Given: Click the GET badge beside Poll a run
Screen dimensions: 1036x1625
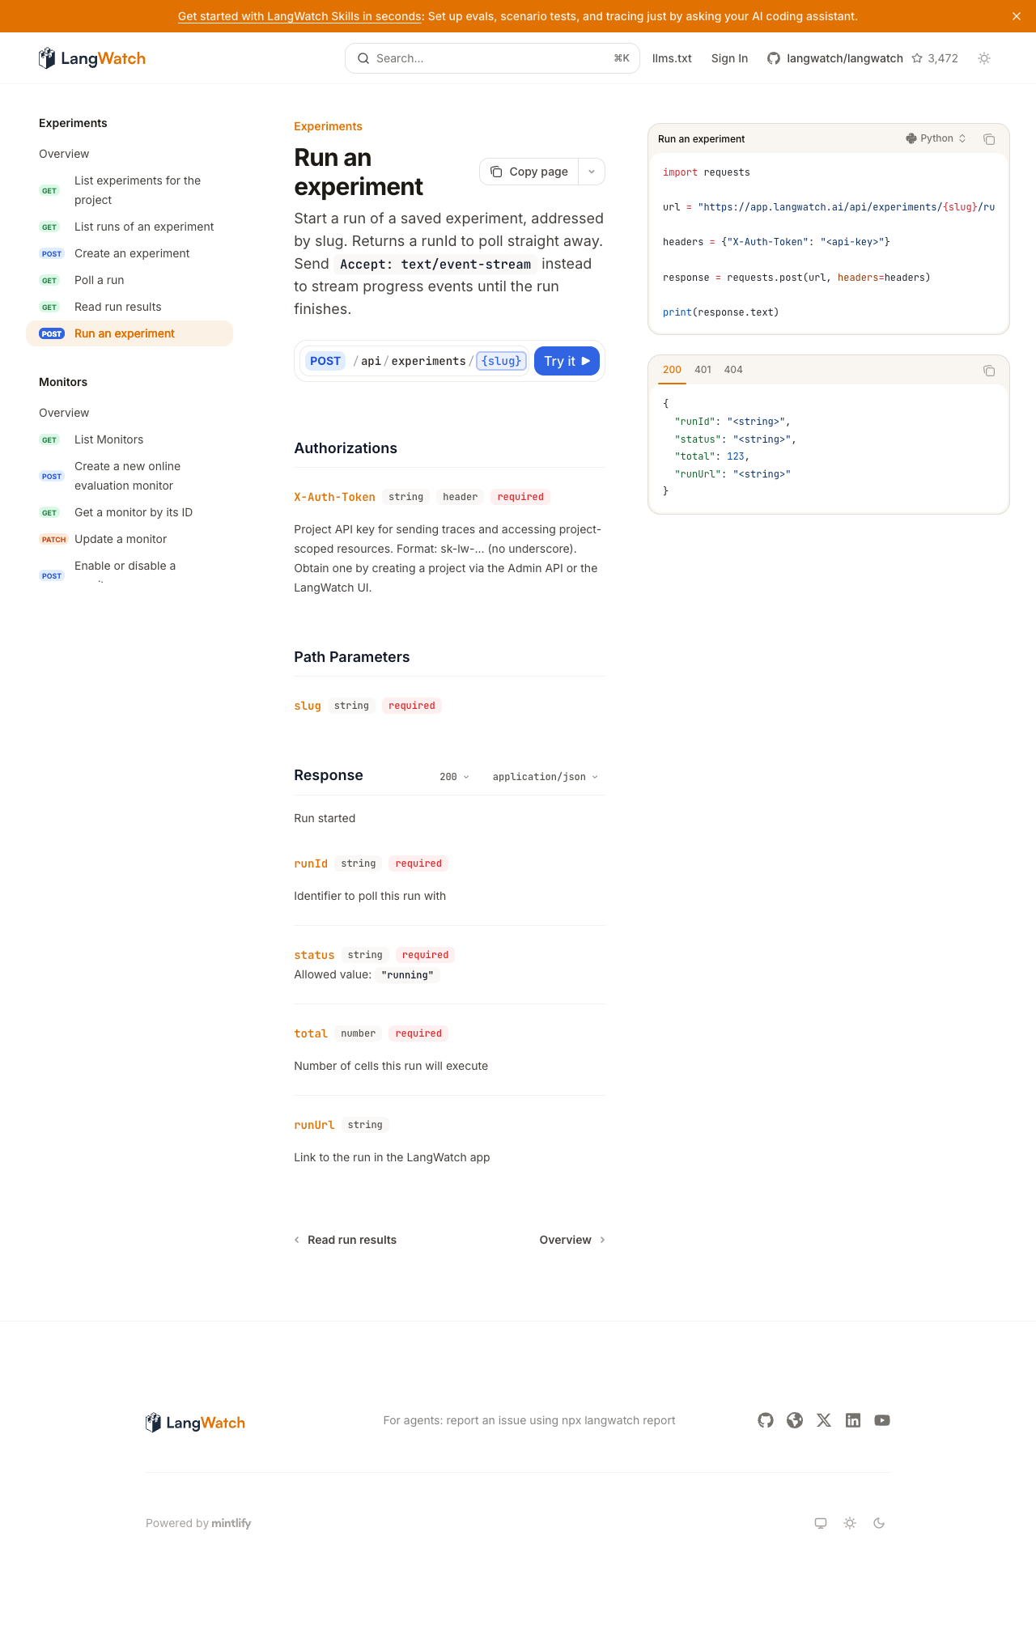Looking at the screenshot, I should coord(49,281).
